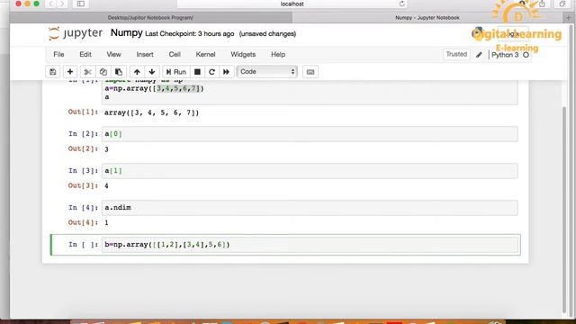Click the Safari share icon
Screen dimensions: 576x324
coord(542,4)
